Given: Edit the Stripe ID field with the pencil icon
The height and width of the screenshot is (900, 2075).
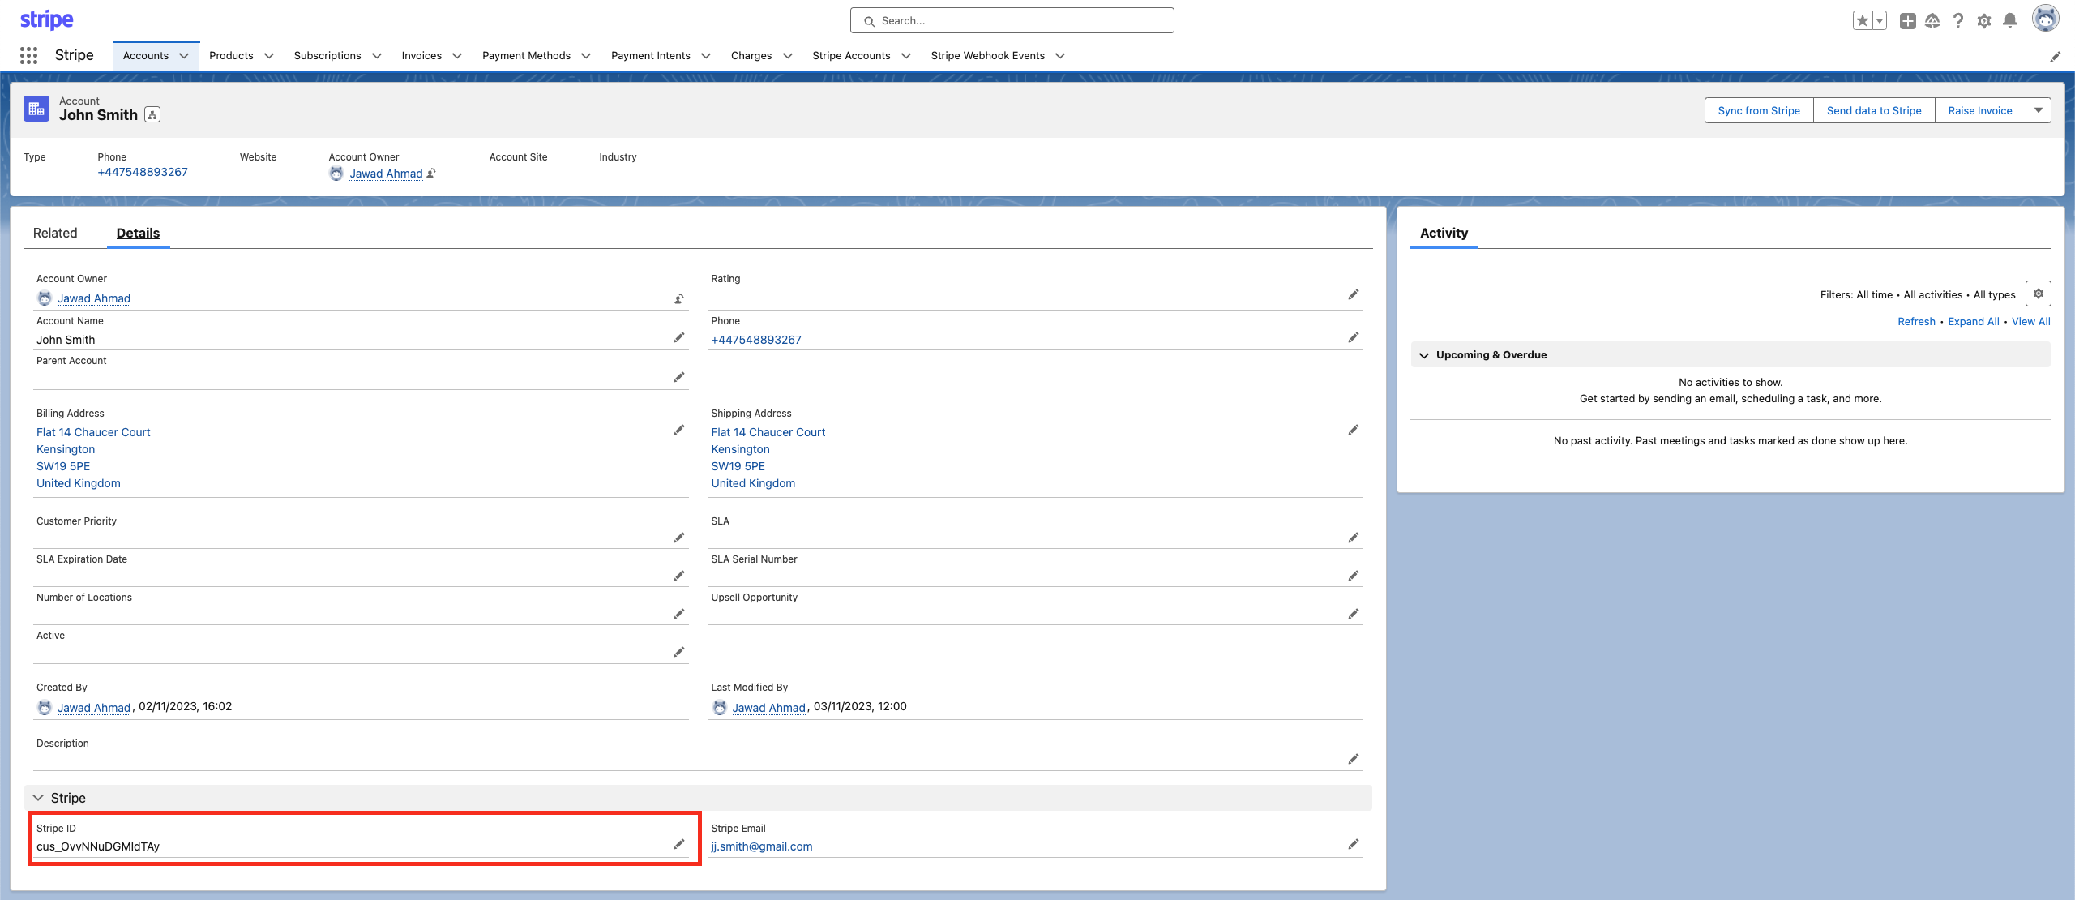Looking at the screenshot, I should 679,845.
